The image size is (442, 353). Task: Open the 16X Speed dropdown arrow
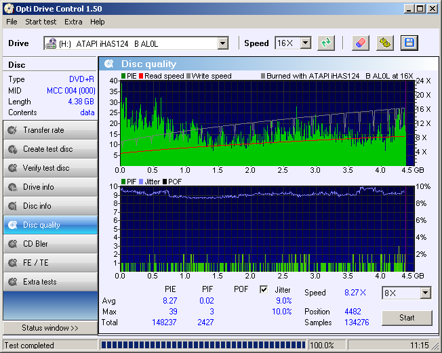click(306, 43)
